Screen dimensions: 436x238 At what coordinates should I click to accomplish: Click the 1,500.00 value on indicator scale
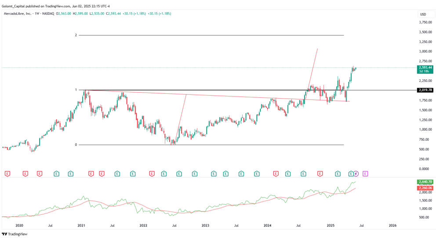coord(426,201)
